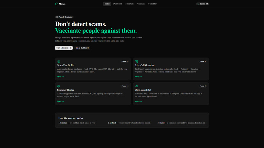Click the Scammer Hunter card title
The height and width of the screenshot is (148, 264).
pos(66,90)
